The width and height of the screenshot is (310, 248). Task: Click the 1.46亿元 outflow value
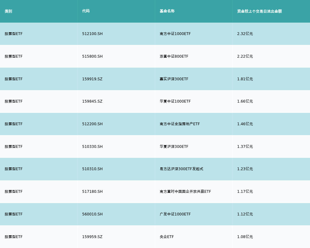[245, 124]
